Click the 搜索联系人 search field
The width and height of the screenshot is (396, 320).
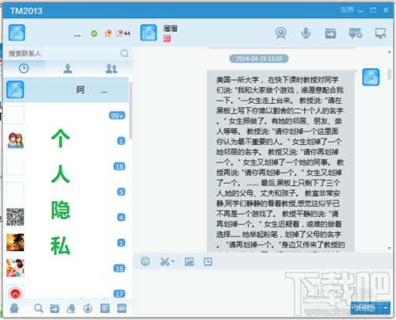pyautogui.click(x=63, y=53)
